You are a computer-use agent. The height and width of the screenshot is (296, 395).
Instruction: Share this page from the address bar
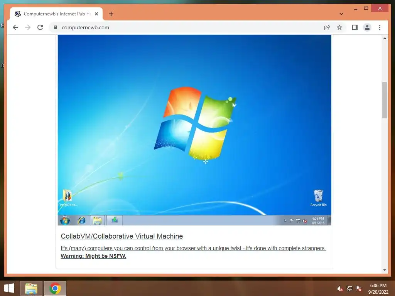pyautogui.click(x=327, y=27)
